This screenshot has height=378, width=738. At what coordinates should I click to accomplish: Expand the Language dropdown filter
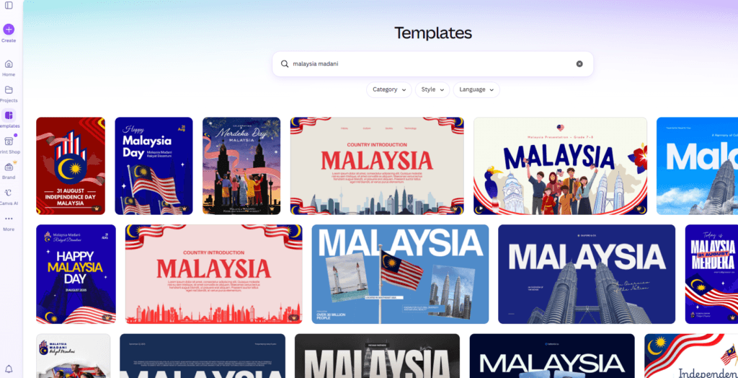[476, 89]
